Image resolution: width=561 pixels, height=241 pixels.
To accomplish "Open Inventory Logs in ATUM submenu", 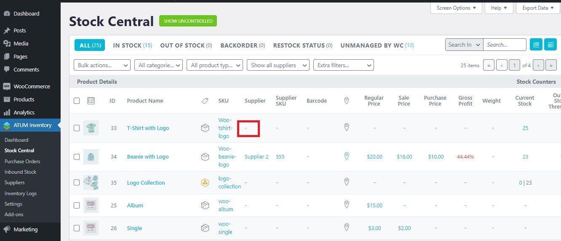I will [x=21, y=193].
